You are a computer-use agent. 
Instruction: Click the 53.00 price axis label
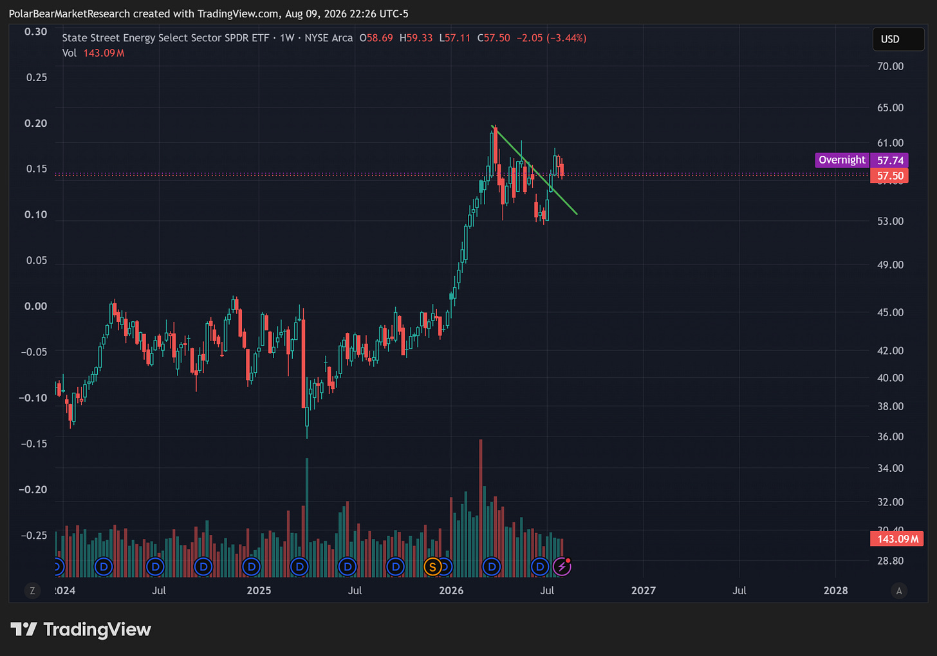point(890,221)
